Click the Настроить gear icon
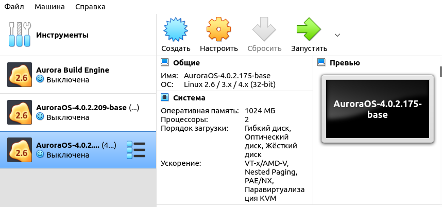 tap(219, 29)
